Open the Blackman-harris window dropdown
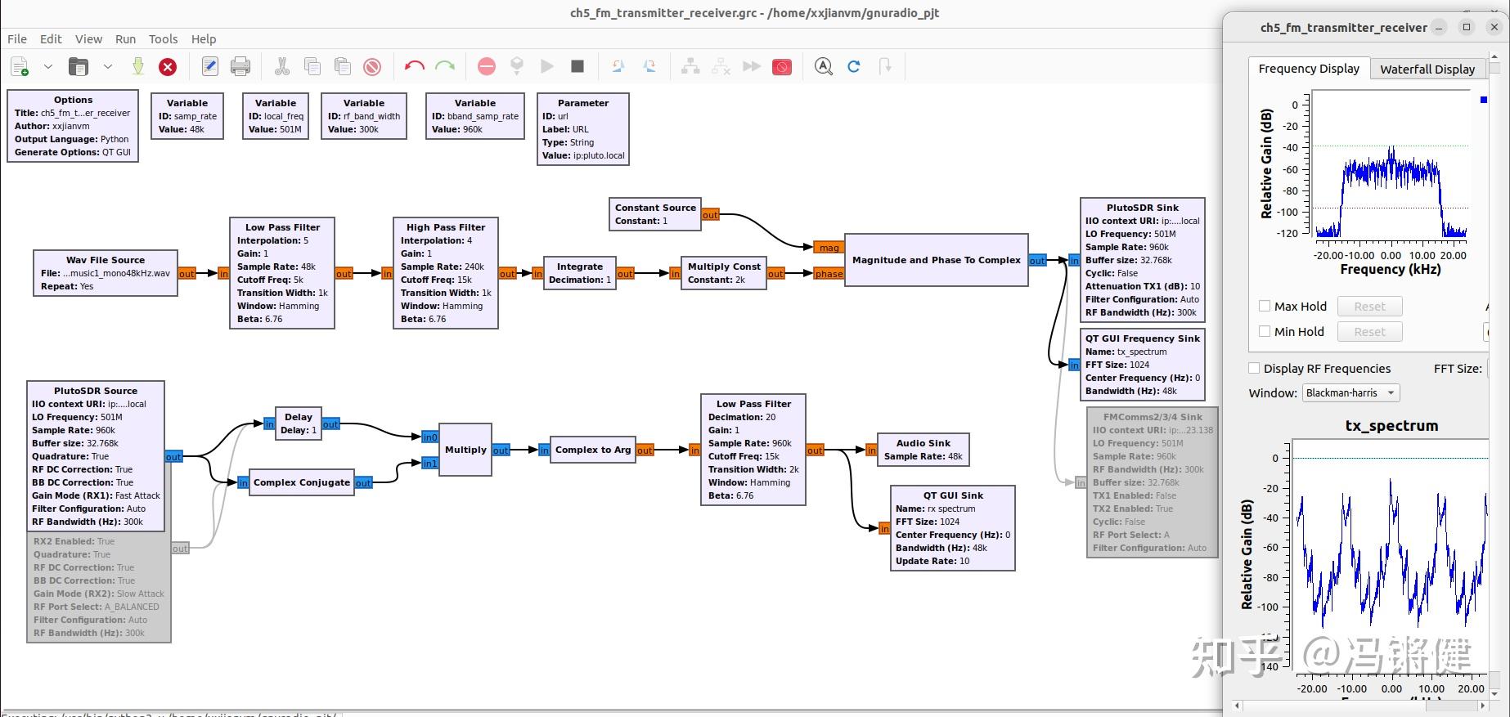The width and height of the screenshot is (1510, 717). [x=1350, y=393]
